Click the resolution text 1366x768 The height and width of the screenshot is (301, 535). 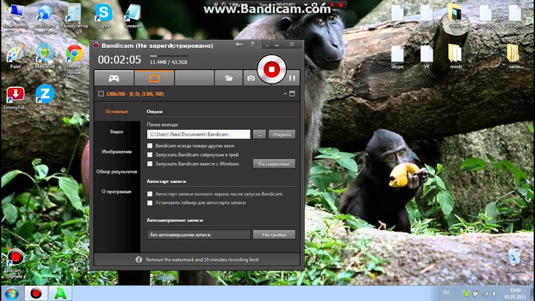click(135, 94)
